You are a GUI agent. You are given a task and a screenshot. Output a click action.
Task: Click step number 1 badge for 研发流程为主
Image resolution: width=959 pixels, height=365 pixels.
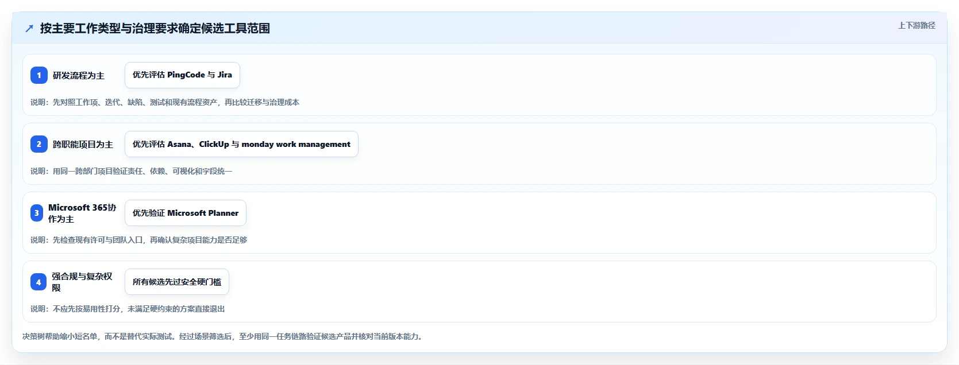coord(39,75)
